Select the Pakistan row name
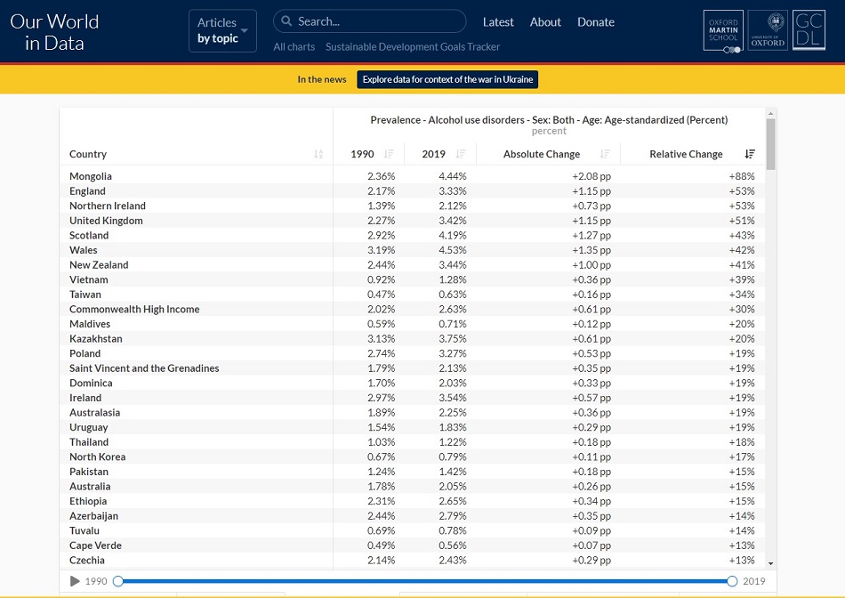845x598 pixels. [x=89, y=472]
